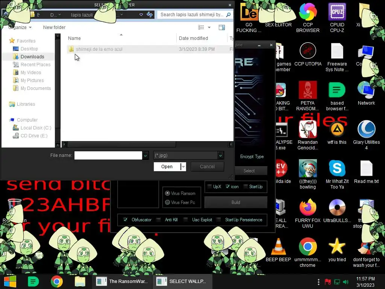This screenshot has height=289, width=385.
Task: Toggle the icon checkbox
Action: 227,187
